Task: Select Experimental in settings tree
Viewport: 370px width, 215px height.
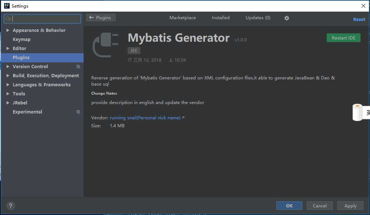Action: [x=27, y=112]
